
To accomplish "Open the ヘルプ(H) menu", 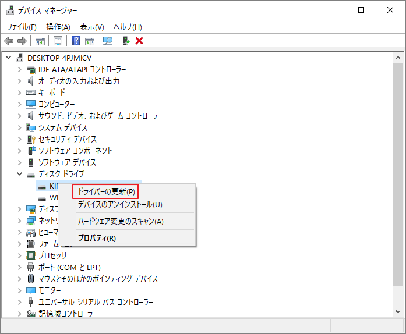I will point(128,27).
